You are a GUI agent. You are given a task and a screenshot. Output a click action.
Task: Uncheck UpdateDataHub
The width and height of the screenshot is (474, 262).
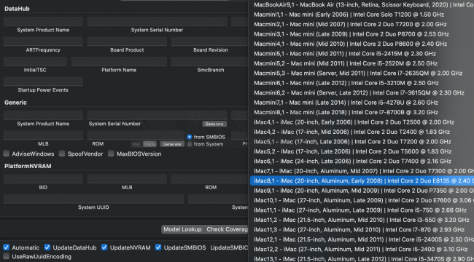coord(47,247)
